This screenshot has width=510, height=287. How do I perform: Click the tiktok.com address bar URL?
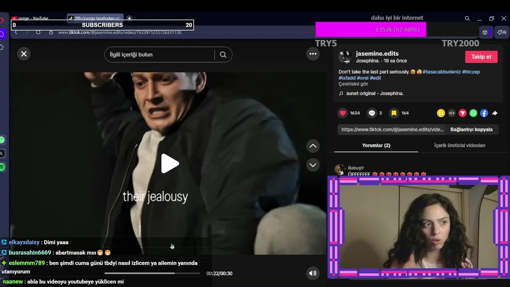[x=120, y=32]
